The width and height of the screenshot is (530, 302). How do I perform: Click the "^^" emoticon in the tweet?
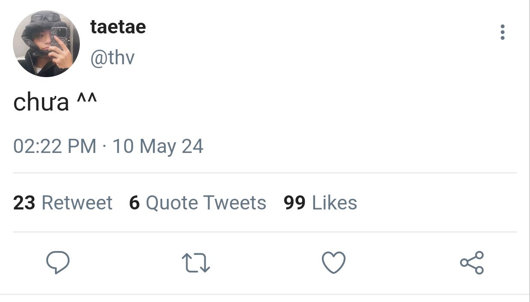click(x=87, y=101)
